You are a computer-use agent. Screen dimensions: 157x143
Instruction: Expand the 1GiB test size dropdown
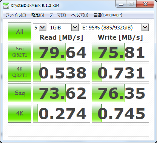[x=75, y=27]
